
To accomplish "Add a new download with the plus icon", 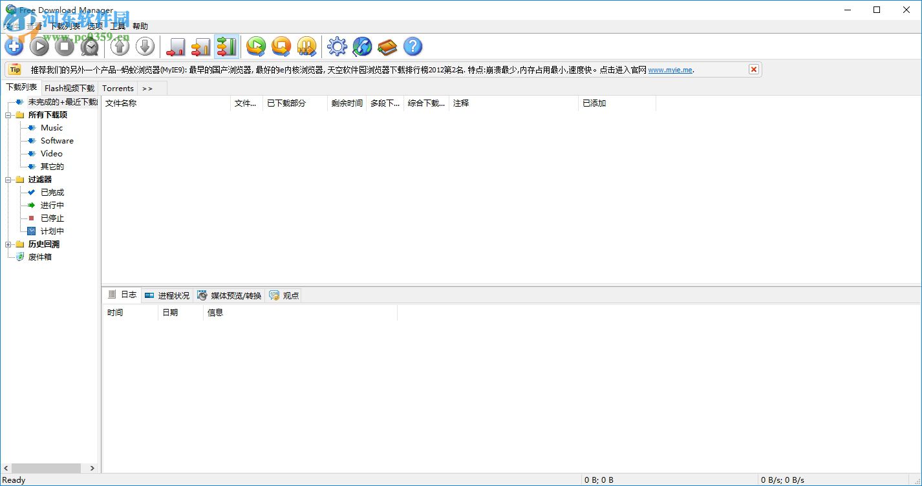I will tap(14, 46).
